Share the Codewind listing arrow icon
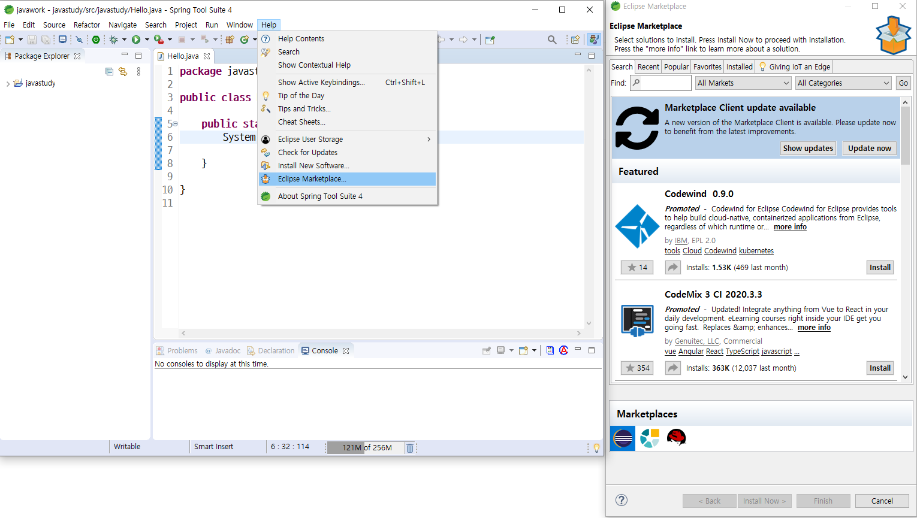The image size is (917, 518). (673, 267)
